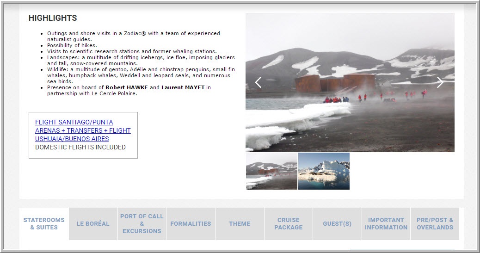Open the Port of Call & Excursions tab
Image resolution: width=480 pixels, height=253 pixels.
pos(142,223)
